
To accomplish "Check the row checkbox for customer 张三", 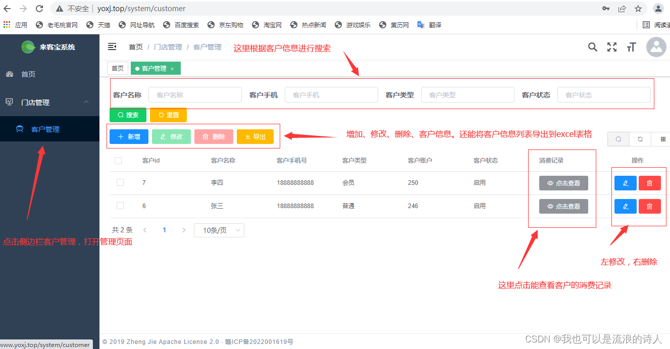I will pyautogui.click(x=118, y=206).
